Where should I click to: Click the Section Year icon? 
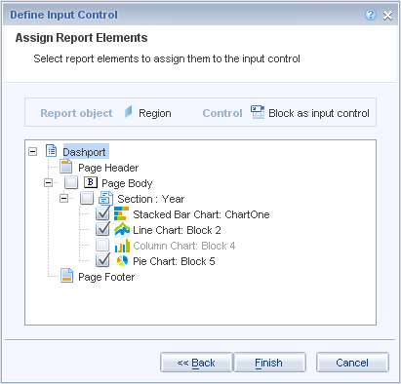click(105, 198)
